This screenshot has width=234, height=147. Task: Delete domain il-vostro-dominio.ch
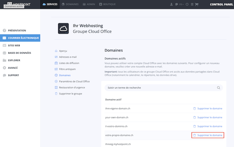[208, 126]
